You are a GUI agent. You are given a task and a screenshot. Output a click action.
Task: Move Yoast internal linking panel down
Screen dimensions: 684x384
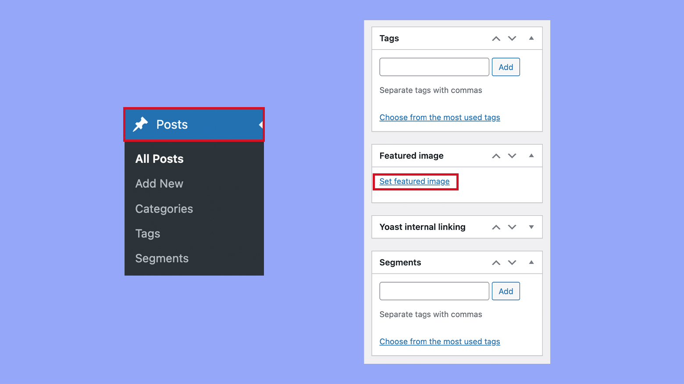coord(512,227)
